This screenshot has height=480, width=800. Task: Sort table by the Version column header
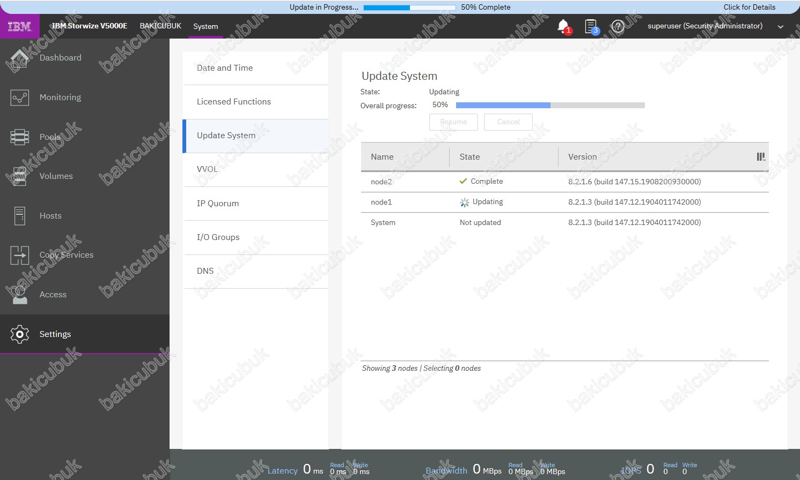point(582,157)
